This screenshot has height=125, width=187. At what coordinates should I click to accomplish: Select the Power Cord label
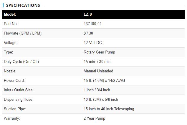pyautogui.click(x=14, y=80)
